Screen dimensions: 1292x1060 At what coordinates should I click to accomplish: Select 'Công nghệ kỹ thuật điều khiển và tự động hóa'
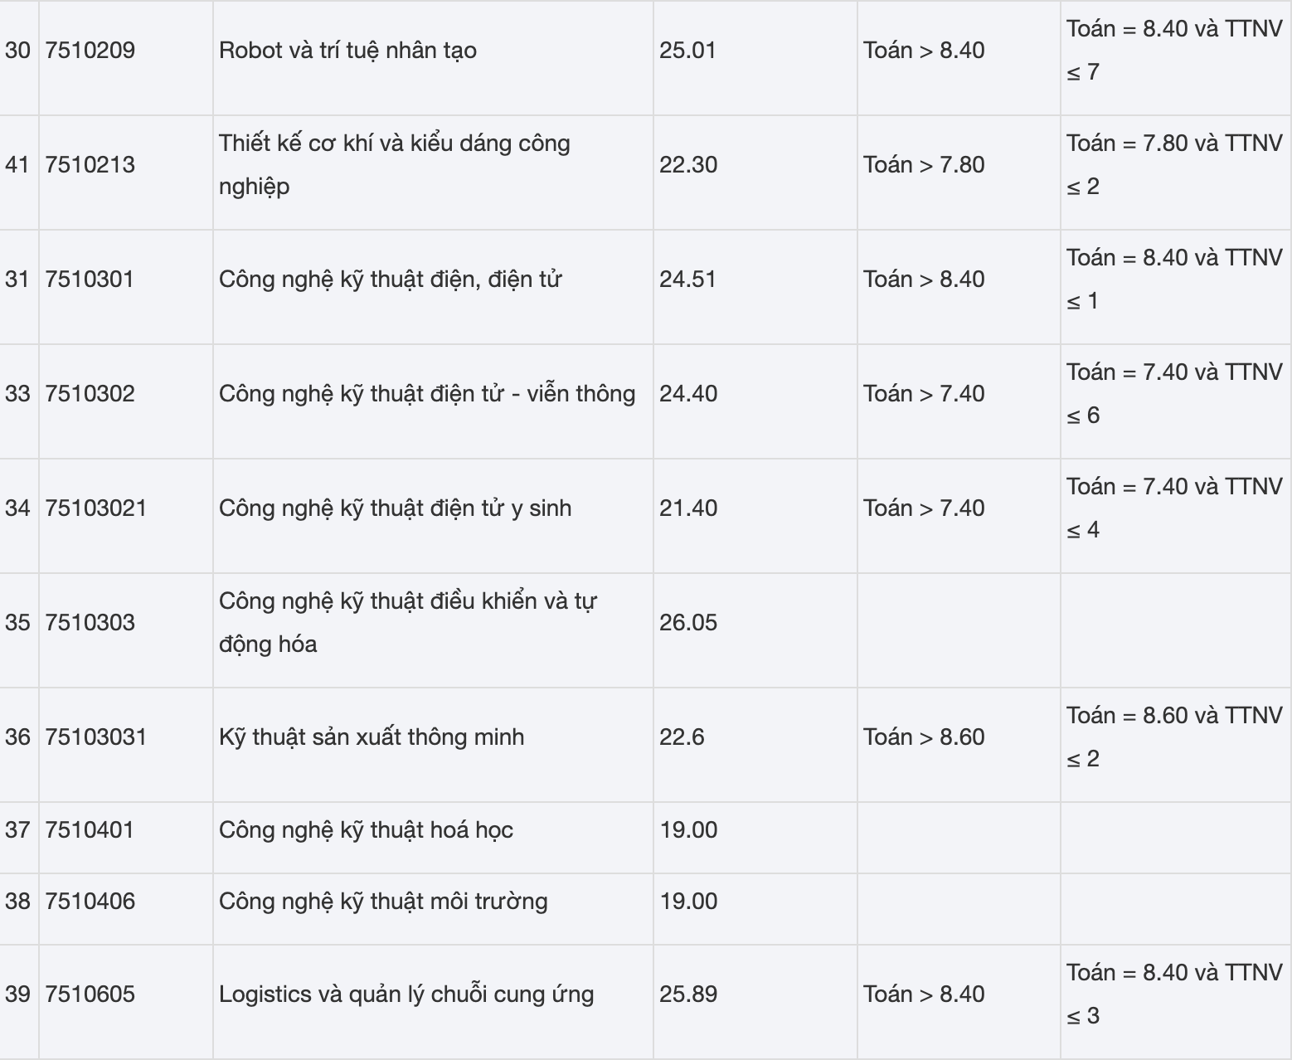[x=407, y=622]
